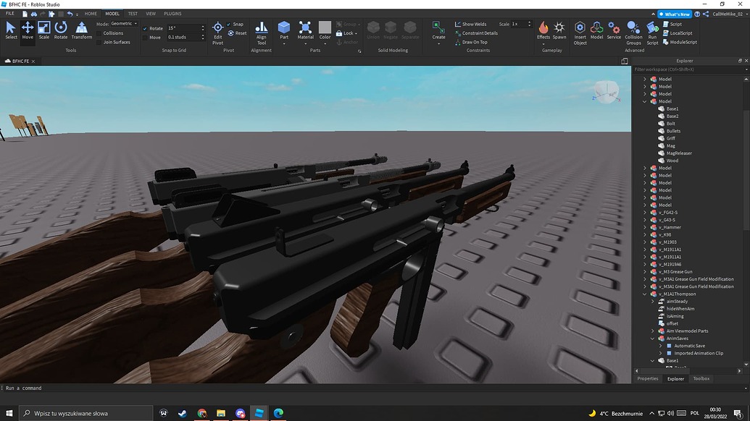Open the Toolbox panel tab
Image resolution: width=750 pixels, height=421 pixels.
coord(701,378)
